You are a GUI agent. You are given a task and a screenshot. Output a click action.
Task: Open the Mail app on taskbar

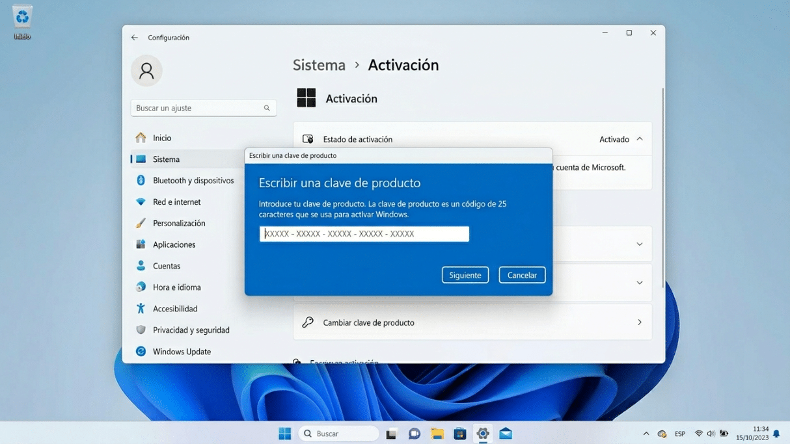(x=506, y=434)
